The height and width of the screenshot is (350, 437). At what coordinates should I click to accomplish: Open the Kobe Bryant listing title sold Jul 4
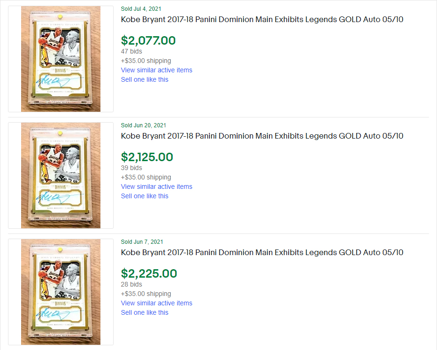262,20
